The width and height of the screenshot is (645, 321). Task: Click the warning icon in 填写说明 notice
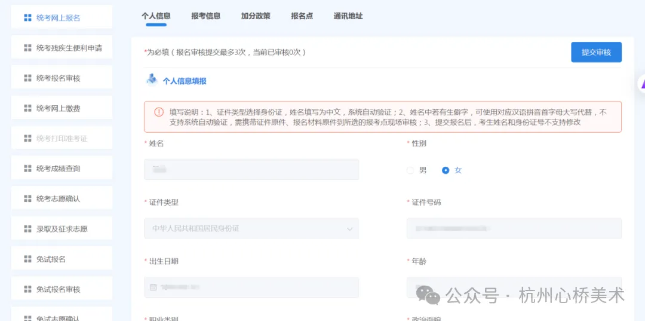(x=159, y=112)
